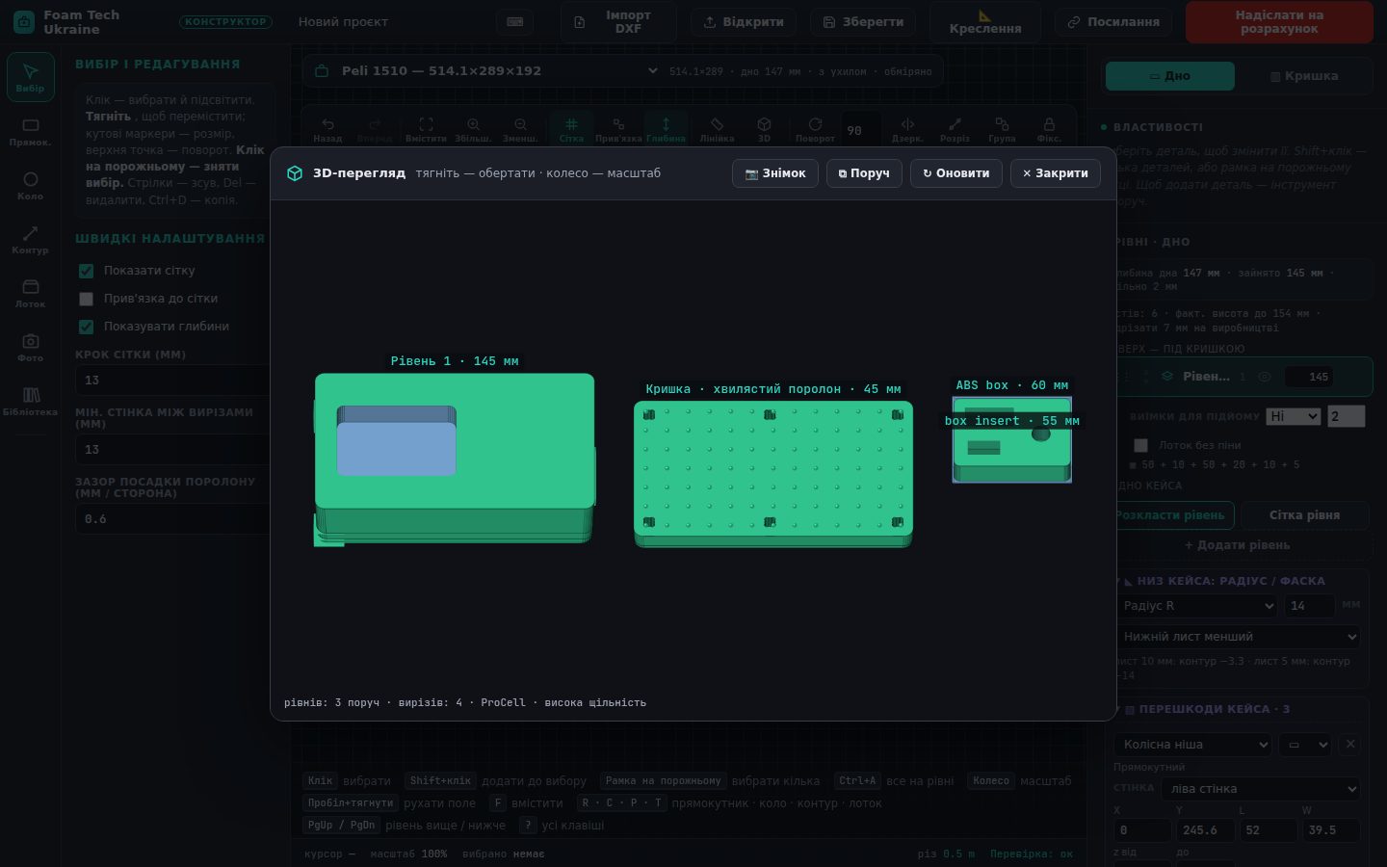Open the Бібліотека library panel

(x=30, y=401)
